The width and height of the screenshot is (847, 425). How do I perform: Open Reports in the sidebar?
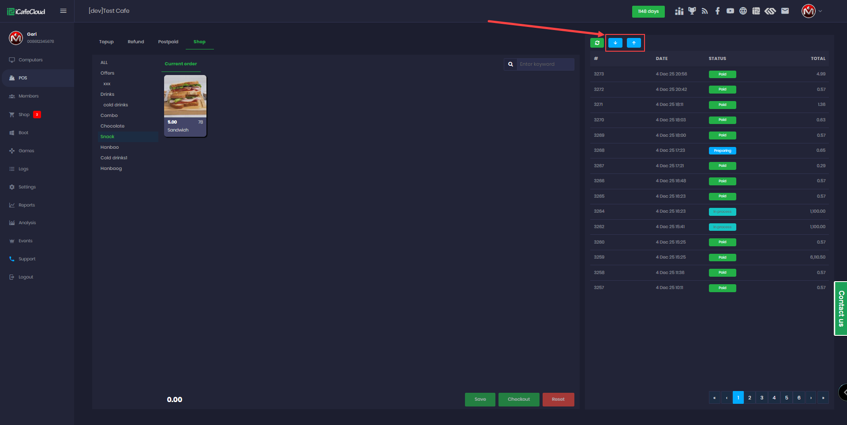26,205
